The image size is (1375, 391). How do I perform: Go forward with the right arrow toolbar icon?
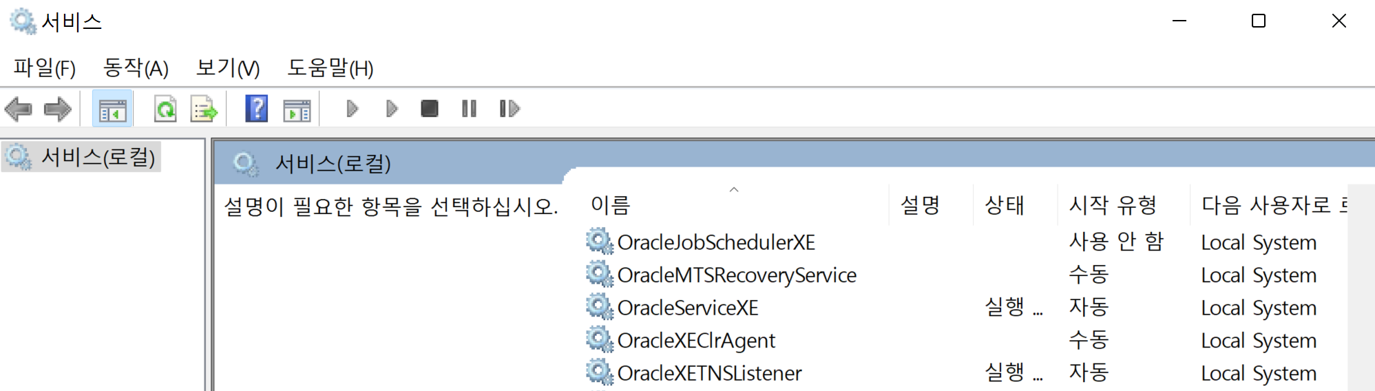click(57, 109)
